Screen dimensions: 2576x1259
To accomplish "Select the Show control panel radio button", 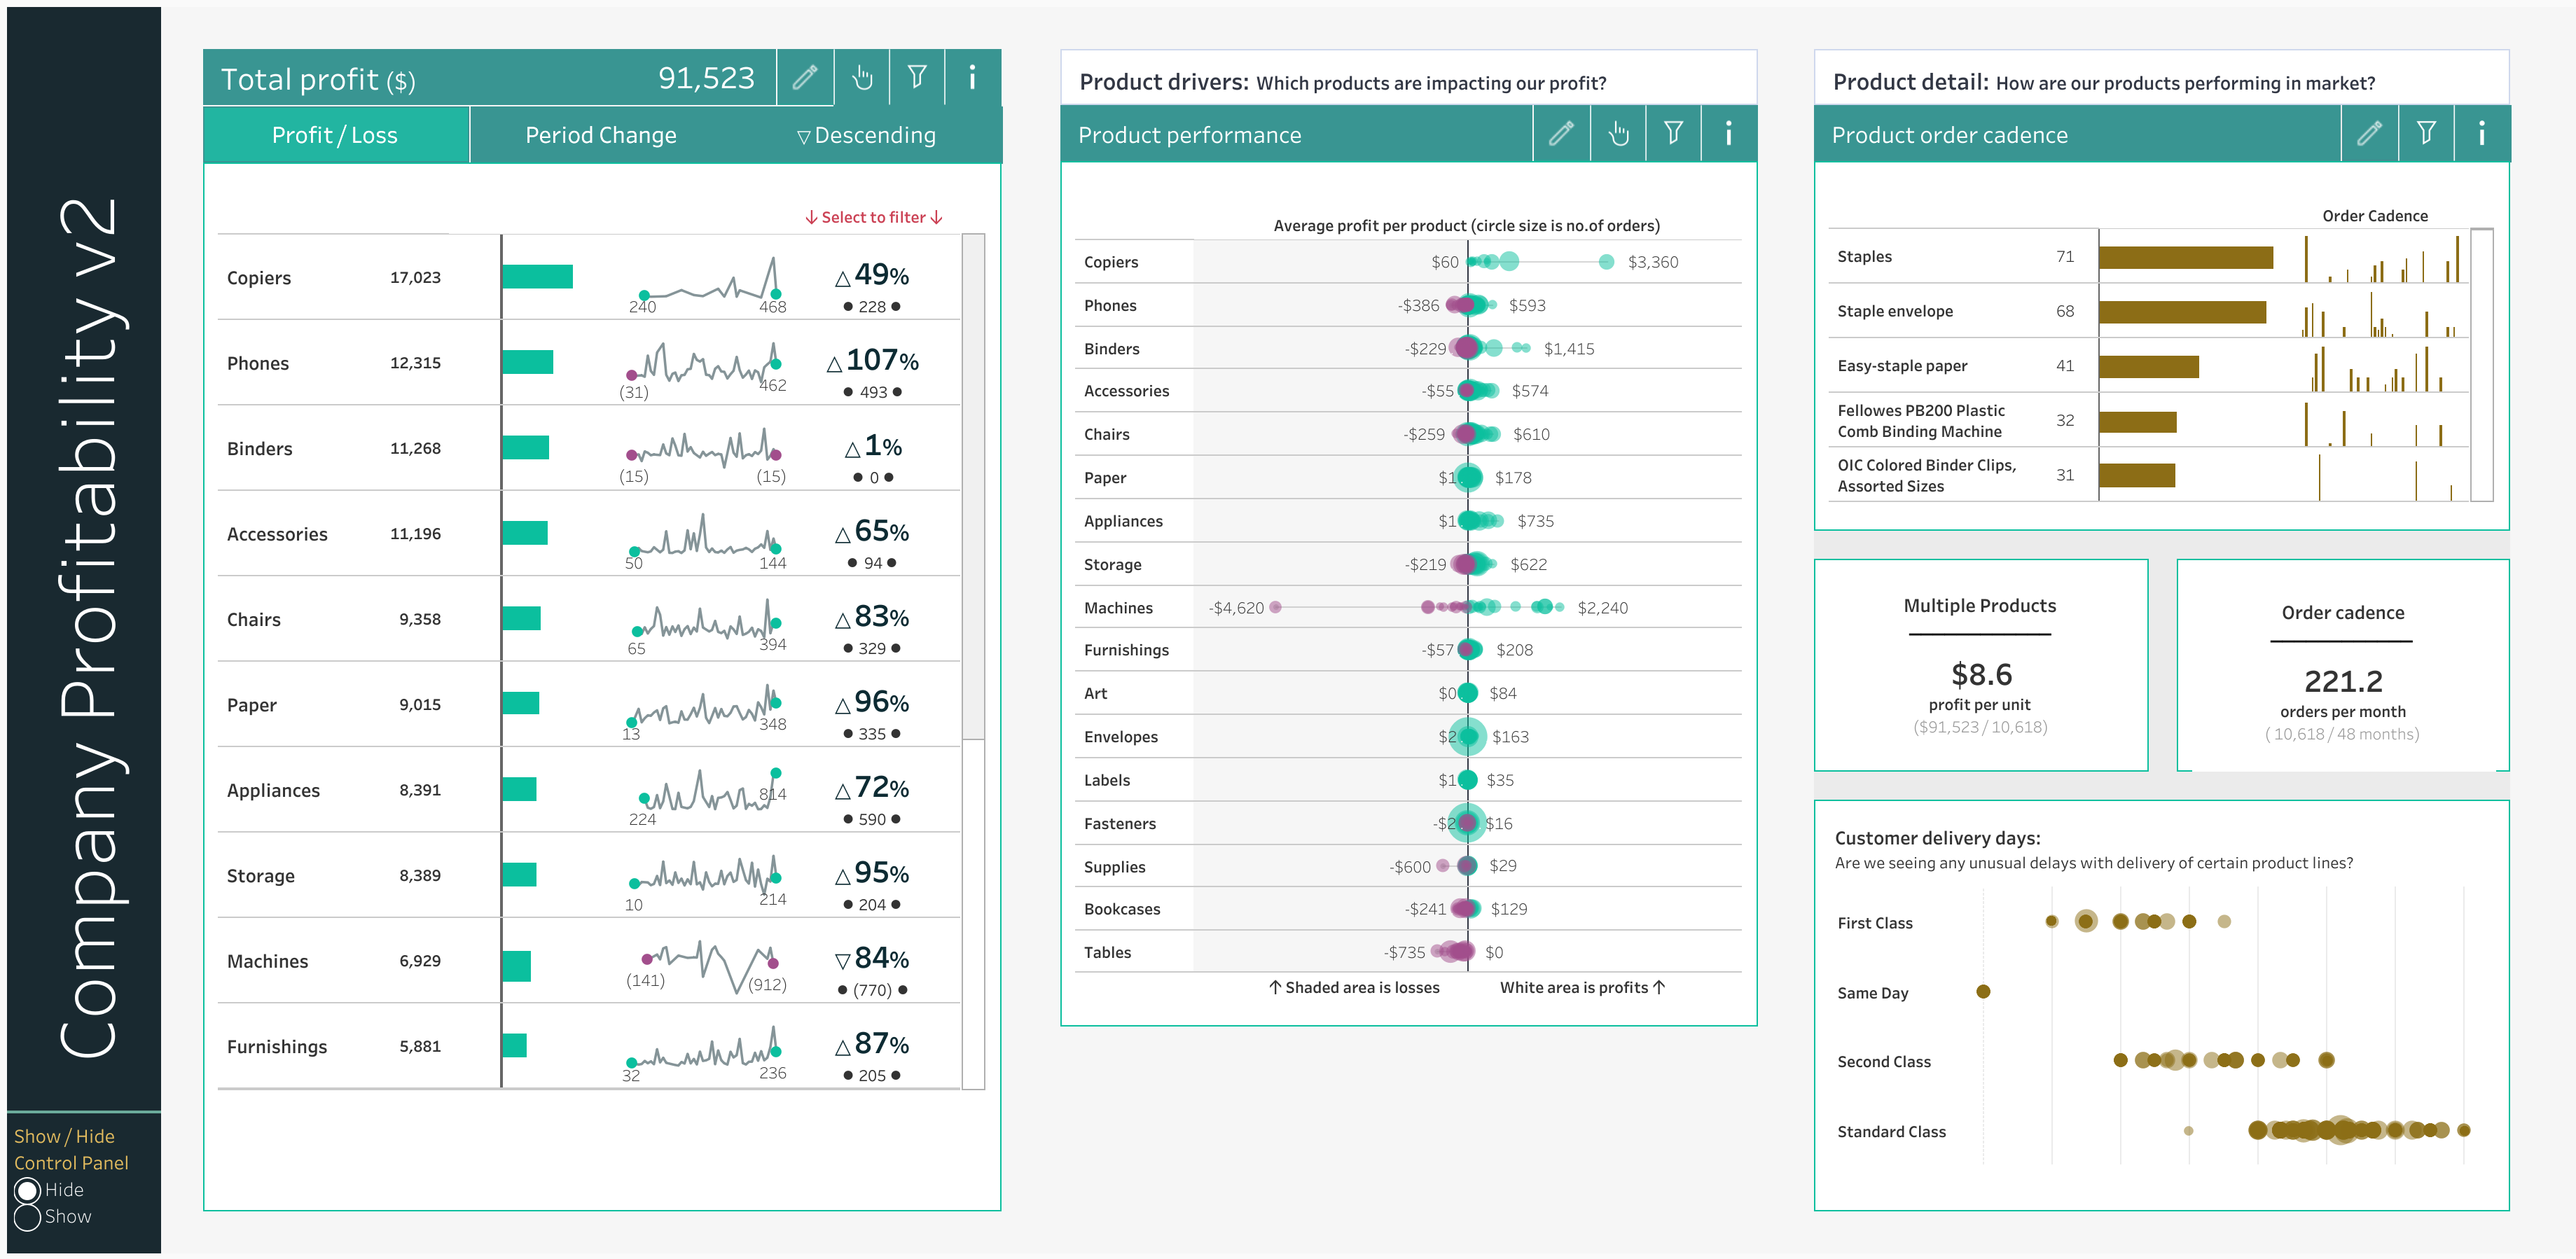I will [28, 1217].
